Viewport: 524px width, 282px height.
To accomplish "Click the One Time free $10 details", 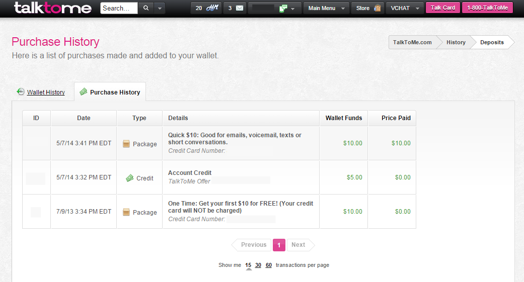I will click(x=241, y=207).
